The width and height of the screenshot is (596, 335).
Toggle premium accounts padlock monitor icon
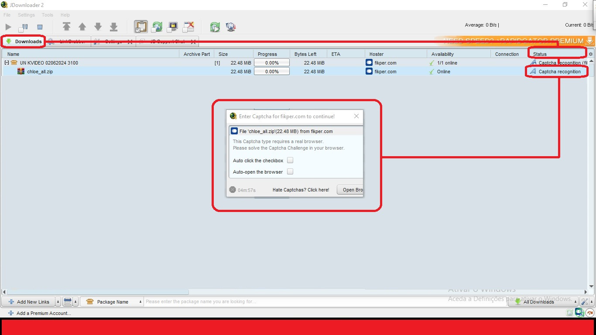pos(172,27)
